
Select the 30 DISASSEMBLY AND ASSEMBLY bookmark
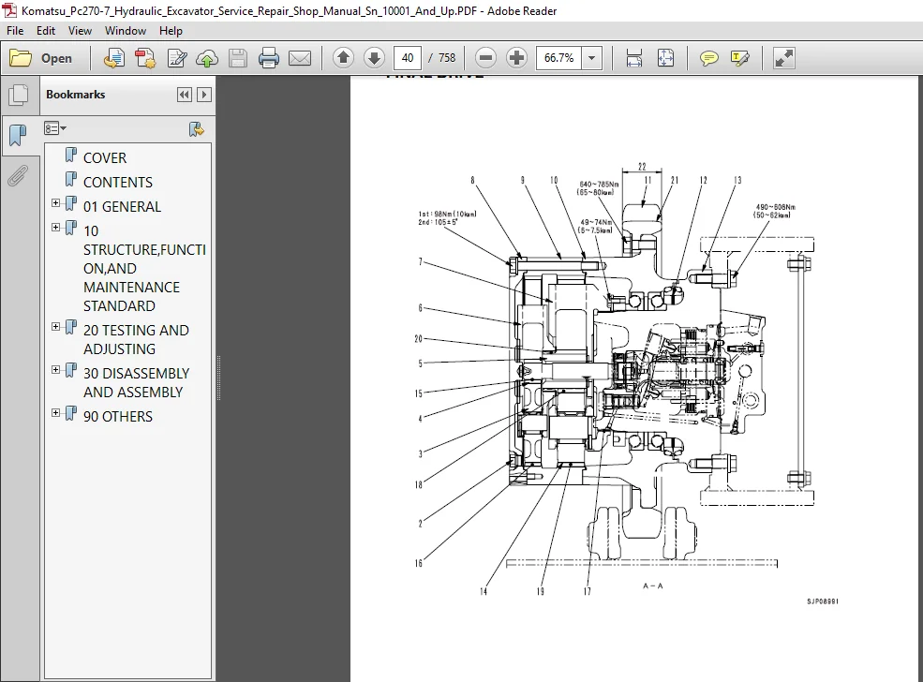(136, 382)
